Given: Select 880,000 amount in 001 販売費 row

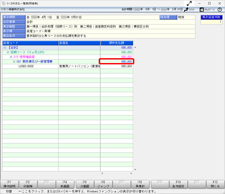Looking at the screenshot, I should 117,62.
